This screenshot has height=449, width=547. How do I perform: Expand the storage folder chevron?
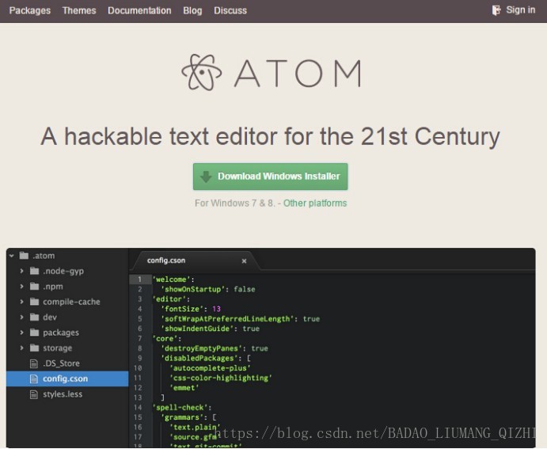click(x=21, y=348)
